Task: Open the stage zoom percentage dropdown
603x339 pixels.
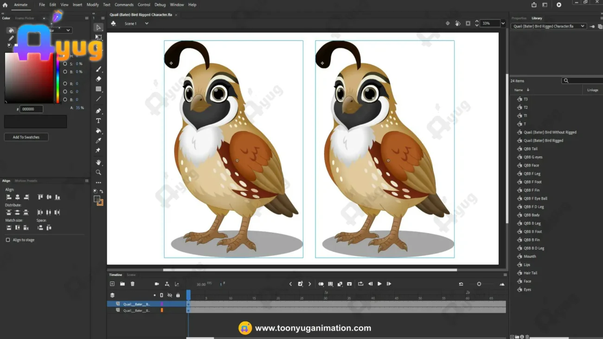Action: pos(503,23)
